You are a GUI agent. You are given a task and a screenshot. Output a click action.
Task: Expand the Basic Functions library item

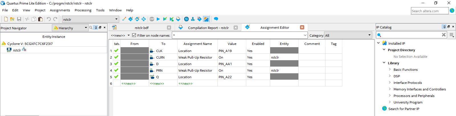click(390, 69)
